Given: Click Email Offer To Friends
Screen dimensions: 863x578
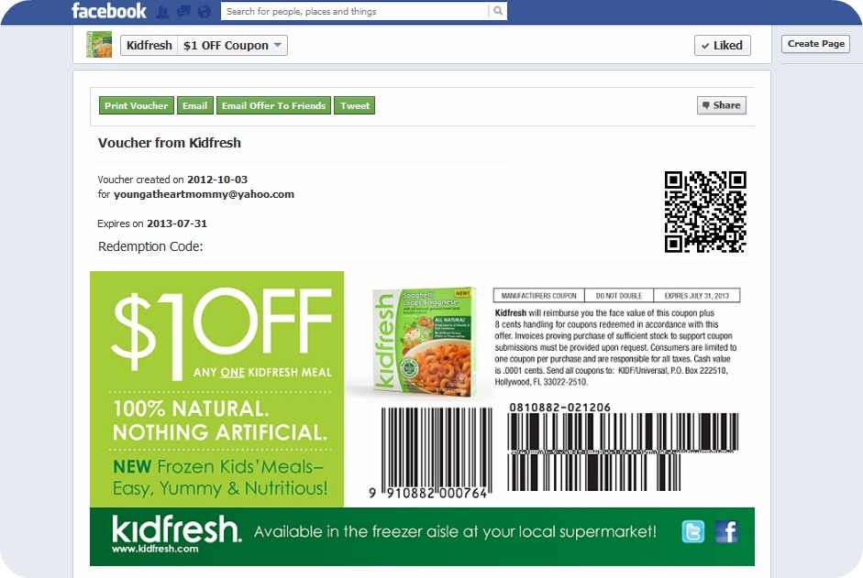Looking at the screenshot, I should coord(273,105).
